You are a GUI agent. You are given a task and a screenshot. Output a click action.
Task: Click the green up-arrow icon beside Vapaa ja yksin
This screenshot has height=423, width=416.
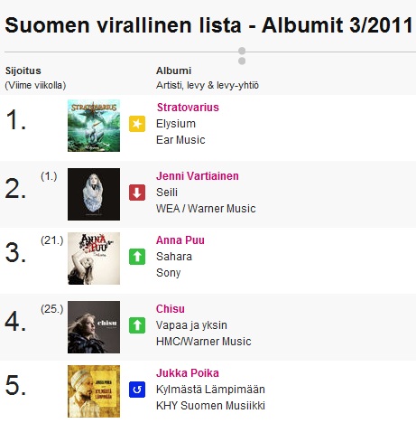(137, 325)
